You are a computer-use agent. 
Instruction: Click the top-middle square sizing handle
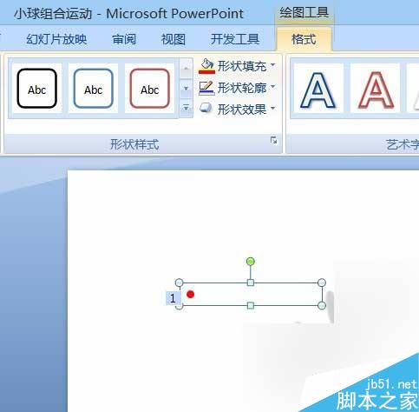pos(251,282)
